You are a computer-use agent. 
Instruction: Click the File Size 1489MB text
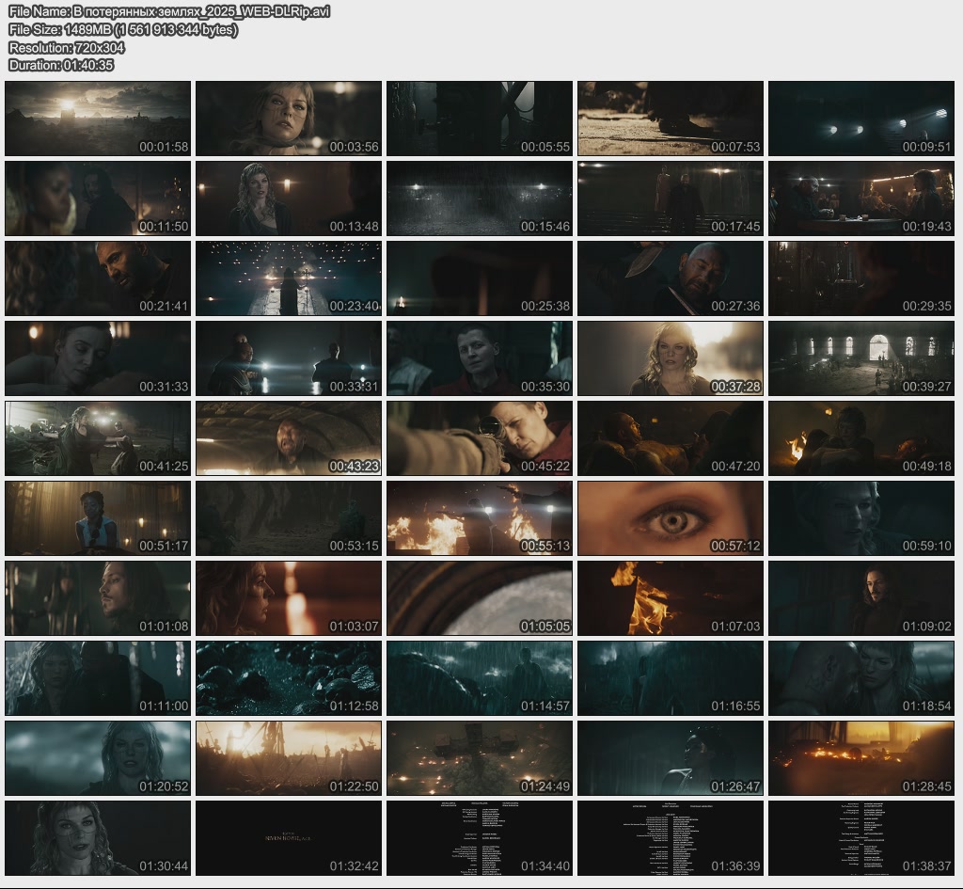[123, 29]
